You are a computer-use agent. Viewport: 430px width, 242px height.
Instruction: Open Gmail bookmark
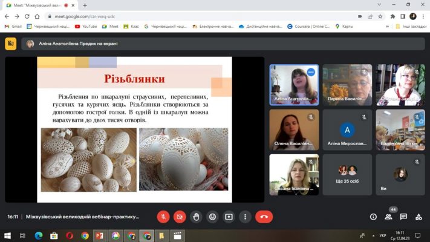pyautogui.click(x=13, y=27)
